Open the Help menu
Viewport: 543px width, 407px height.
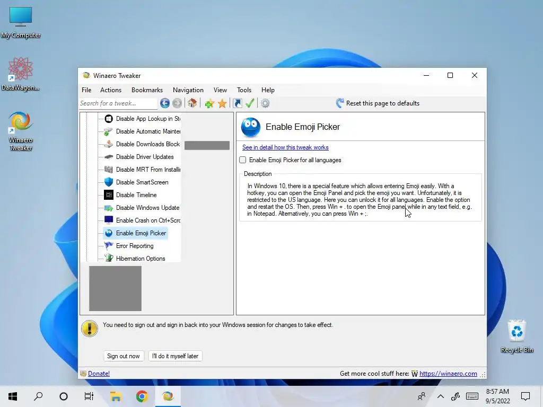tap(268, 90)
